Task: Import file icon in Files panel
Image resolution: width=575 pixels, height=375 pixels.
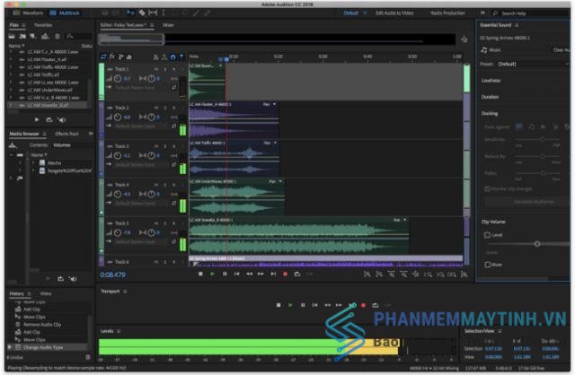Action: pos(22,36)
